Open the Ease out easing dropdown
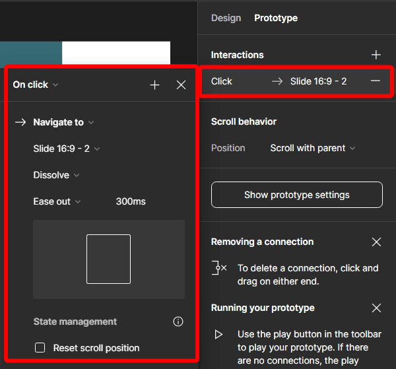The height and width of the screenshot is (369, 396). pyautogui.click(x=57, y=201)
